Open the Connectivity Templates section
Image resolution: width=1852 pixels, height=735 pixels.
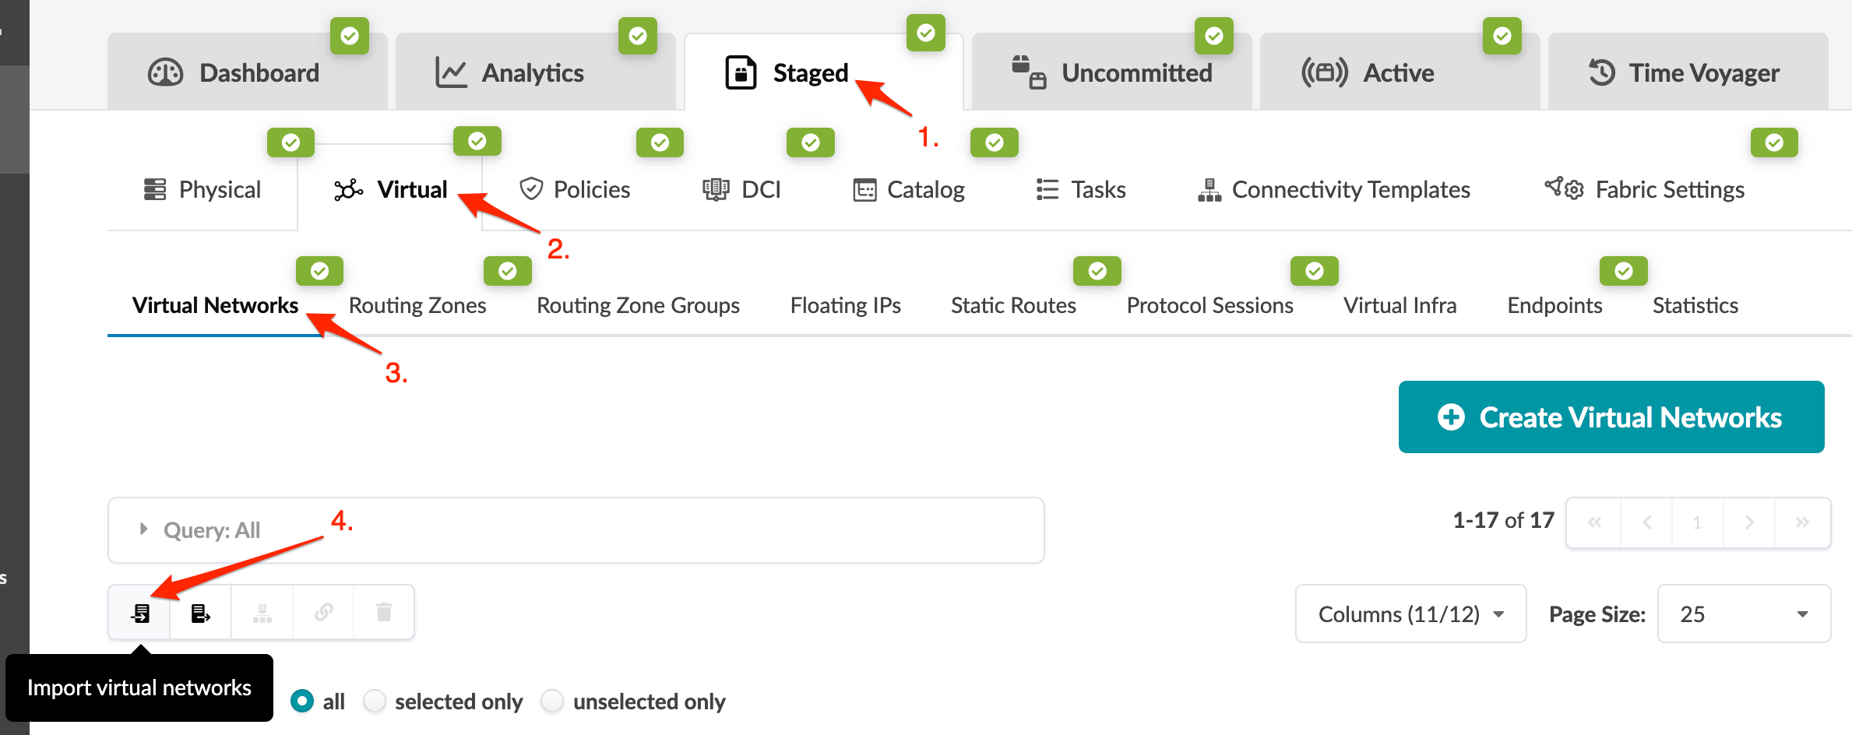(x=1334, y=190)
